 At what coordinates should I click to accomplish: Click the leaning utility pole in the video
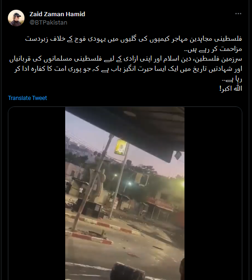coord(94,181)
